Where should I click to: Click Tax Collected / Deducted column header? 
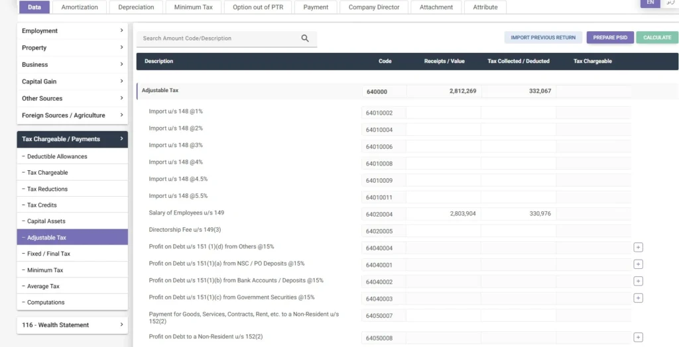(x=519, y=61)
